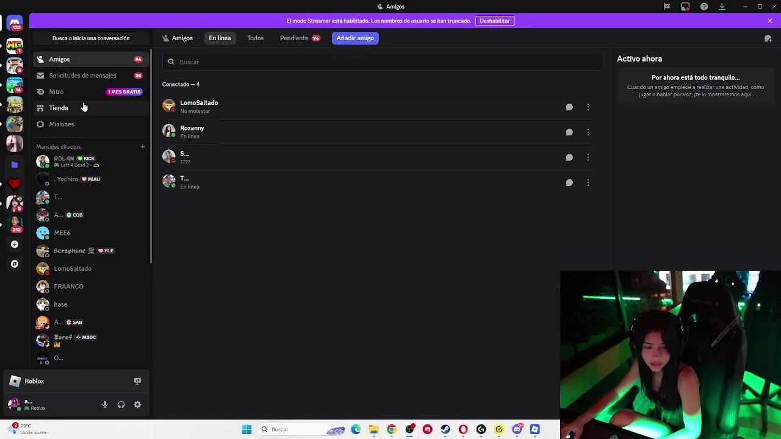The image size is (781, 439).
Task: Message friend with zzzz status
Action: [569, 157]
